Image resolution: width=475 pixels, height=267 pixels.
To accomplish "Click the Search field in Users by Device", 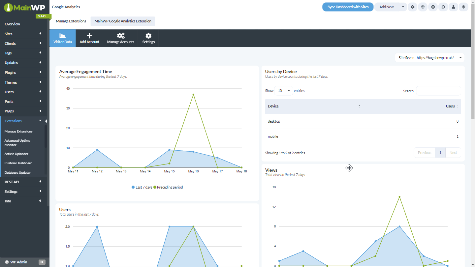I will (x=438, y=91).
